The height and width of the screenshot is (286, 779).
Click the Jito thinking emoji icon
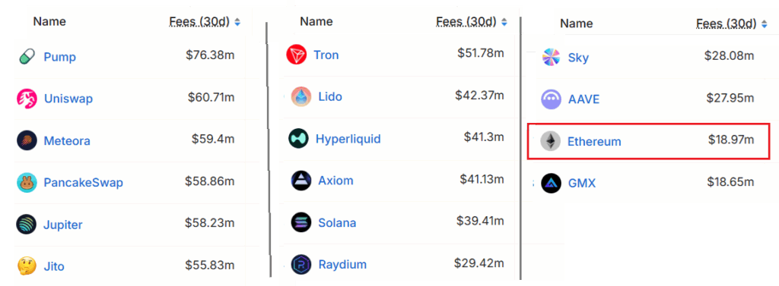click(27, 267)
